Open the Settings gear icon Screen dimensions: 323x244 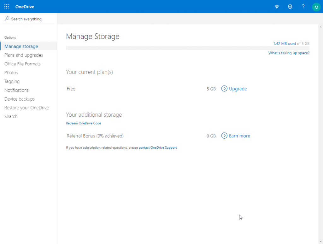click(x=290, y=7)
